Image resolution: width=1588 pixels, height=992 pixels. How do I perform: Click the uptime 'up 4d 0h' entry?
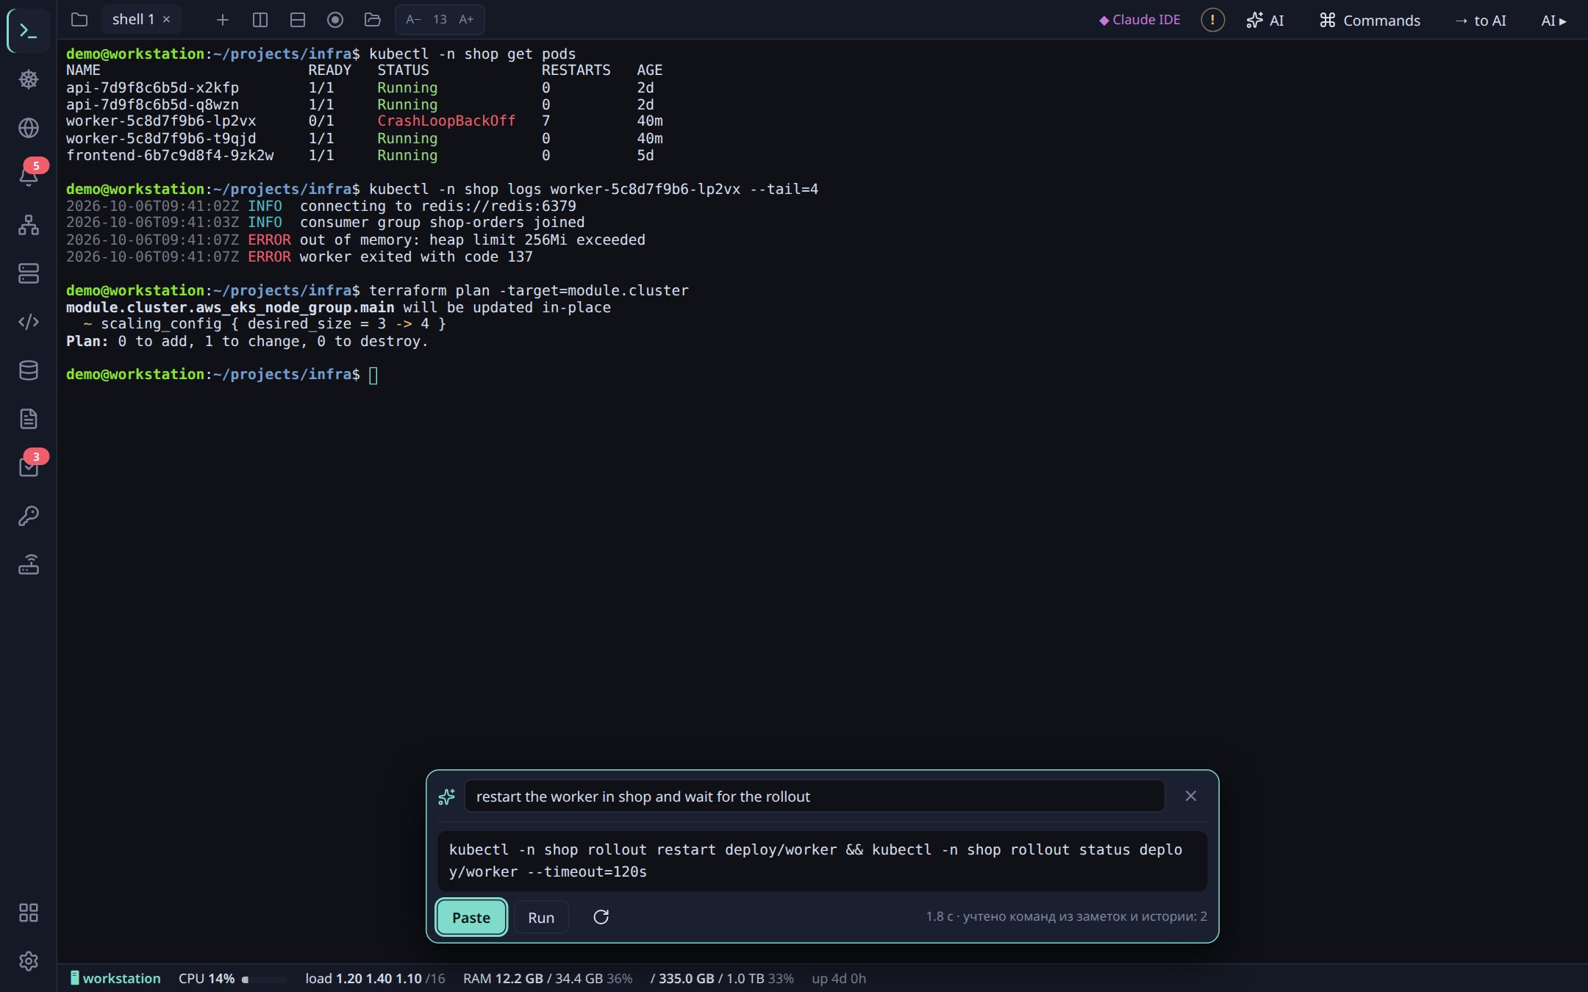point(839,978)
